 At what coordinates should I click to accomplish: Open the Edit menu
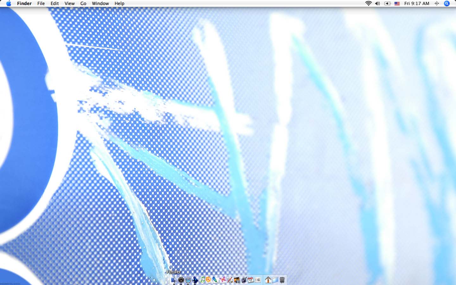click(x=55, y=3)
